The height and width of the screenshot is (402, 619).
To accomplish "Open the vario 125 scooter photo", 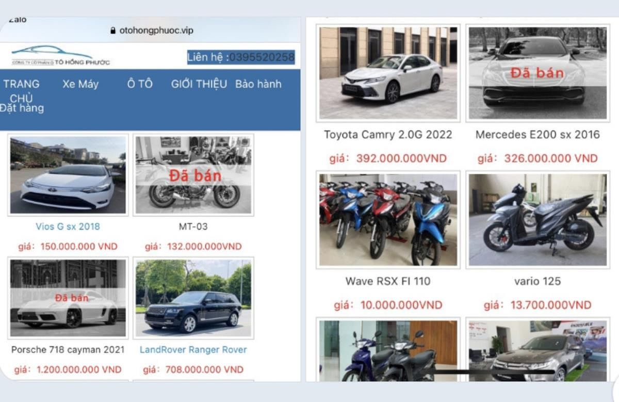I will [537, 219].
